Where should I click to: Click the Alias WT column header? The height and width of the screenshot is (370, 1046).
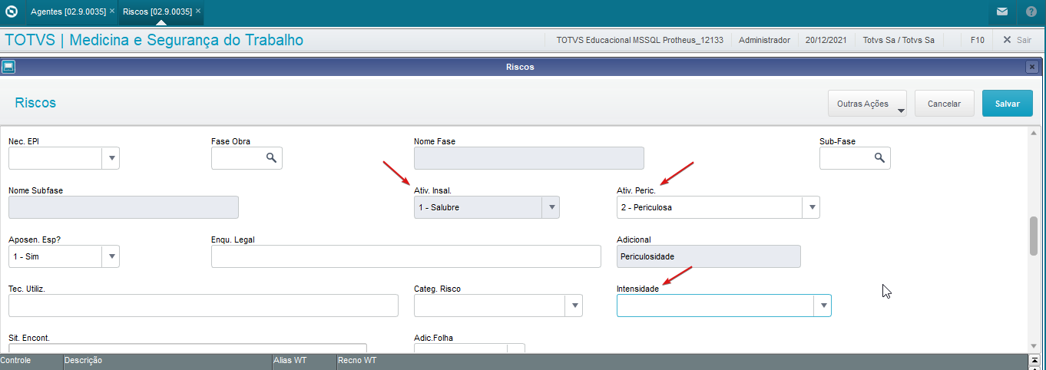[x=303, y=360]
